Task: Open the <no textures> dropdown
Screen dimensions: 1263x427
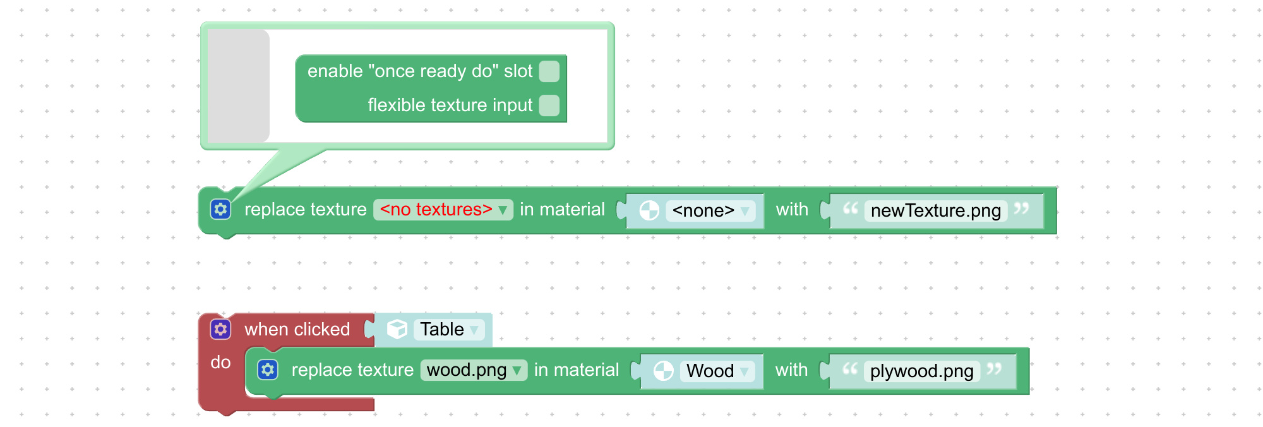Action: coord(443,210)
